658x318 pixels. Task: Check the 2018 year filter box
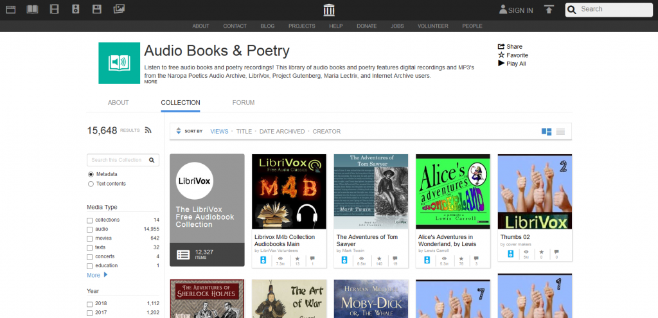click(x=89, y=304)
